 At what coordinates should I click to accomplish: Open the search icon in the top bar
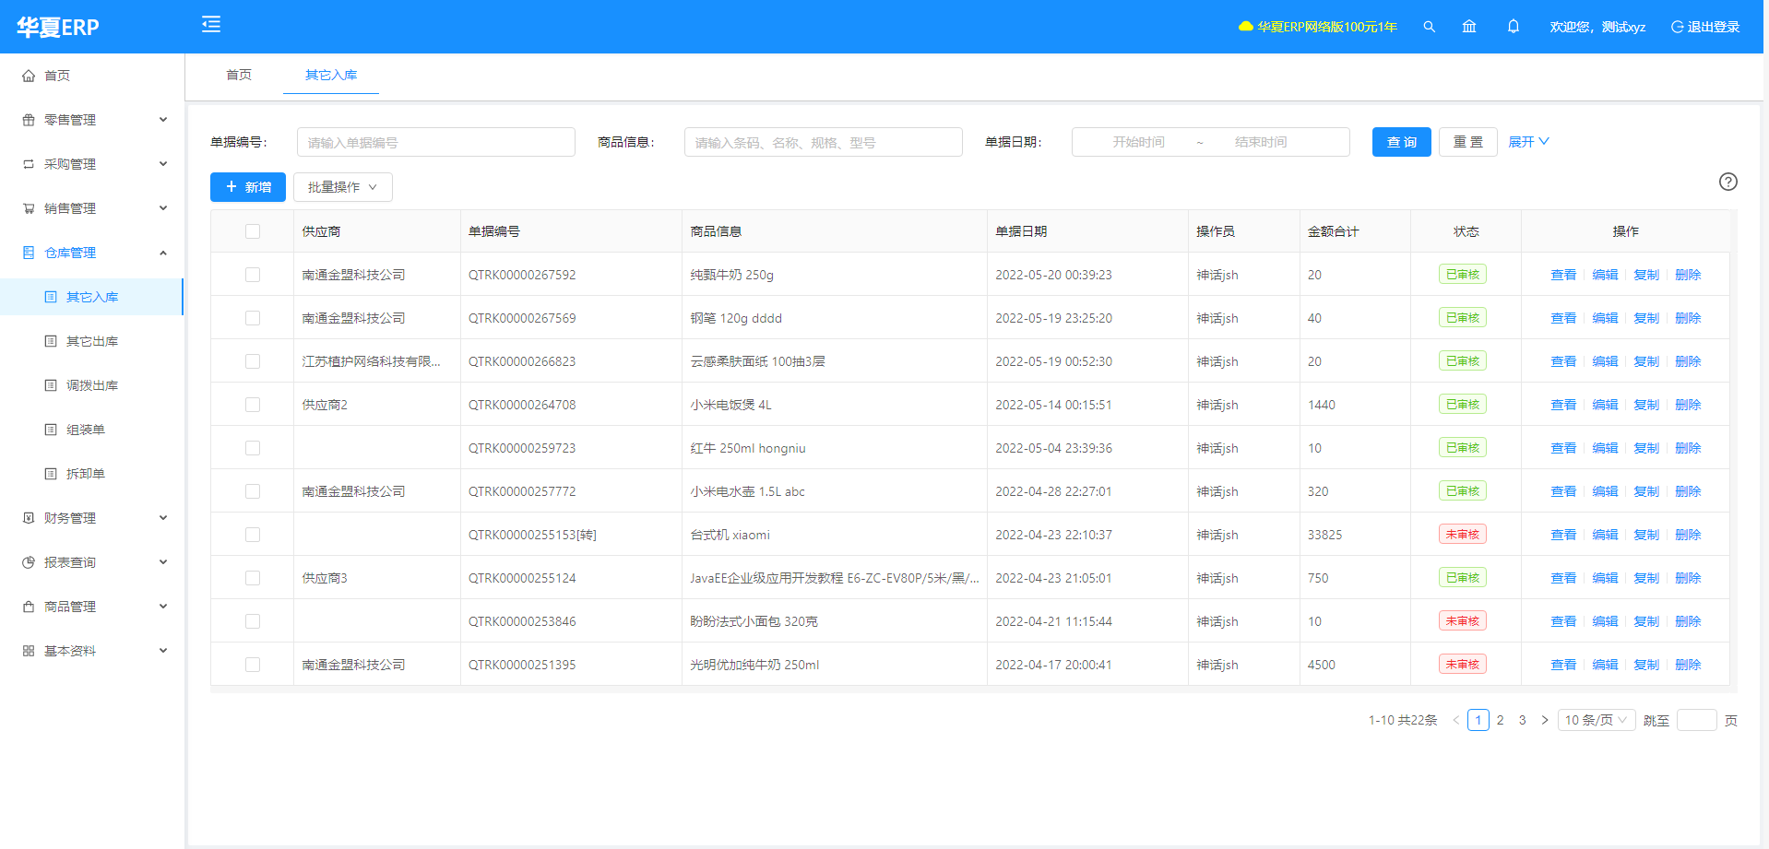pyautogui.click(x=1429, y=27)
